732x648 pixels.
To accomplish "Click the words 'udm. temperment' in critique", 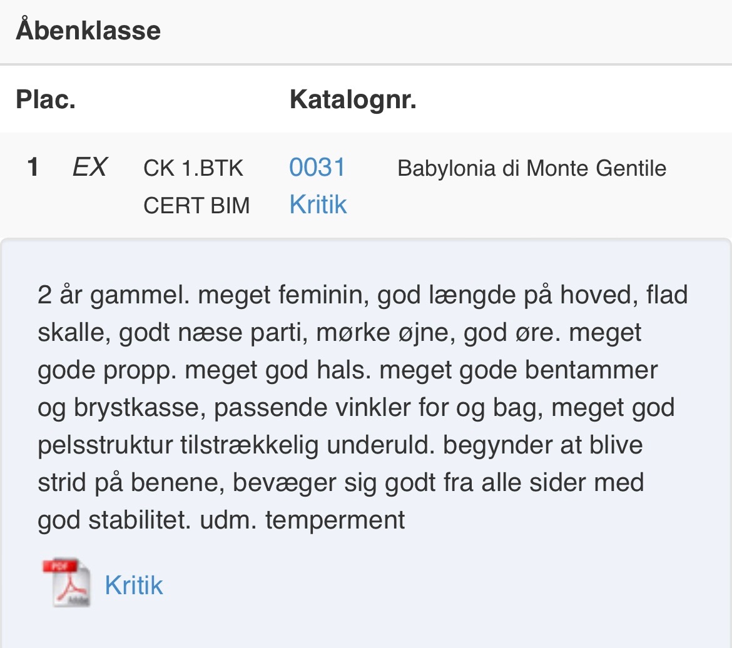I will pyautogui.click(x=302, y=520).
